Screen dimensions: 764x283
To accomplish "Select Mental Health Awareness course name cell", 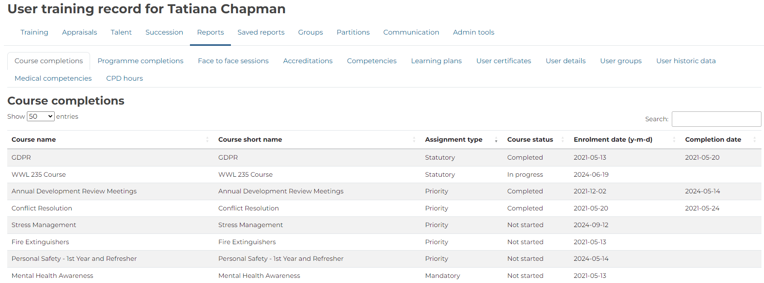I will click(52, 276).
